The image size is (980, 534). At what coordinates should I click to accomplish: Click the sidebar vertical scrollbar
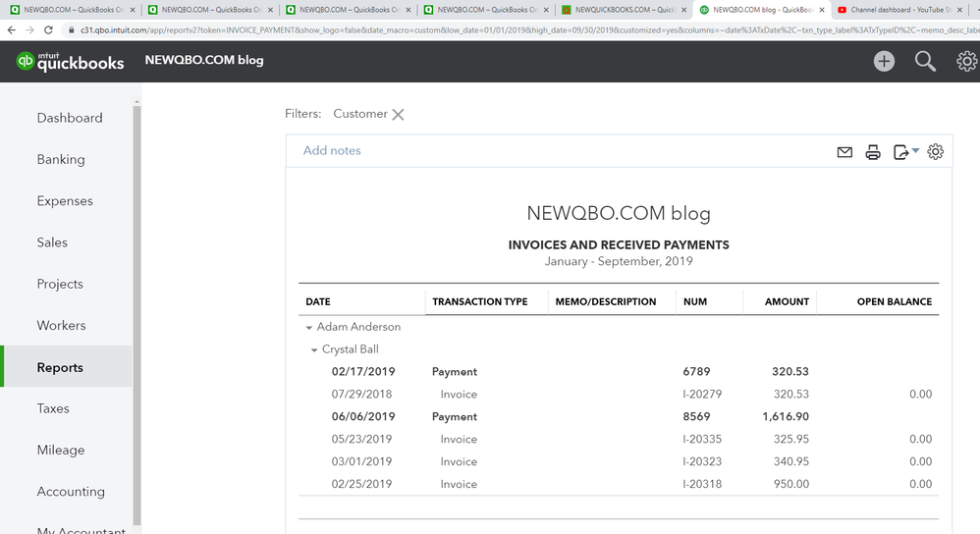pyautogui.click(x=136, y=315)
